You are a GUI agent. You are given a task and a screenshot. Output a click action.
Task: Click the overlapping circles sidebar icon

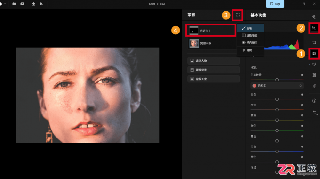coord(314,17)
